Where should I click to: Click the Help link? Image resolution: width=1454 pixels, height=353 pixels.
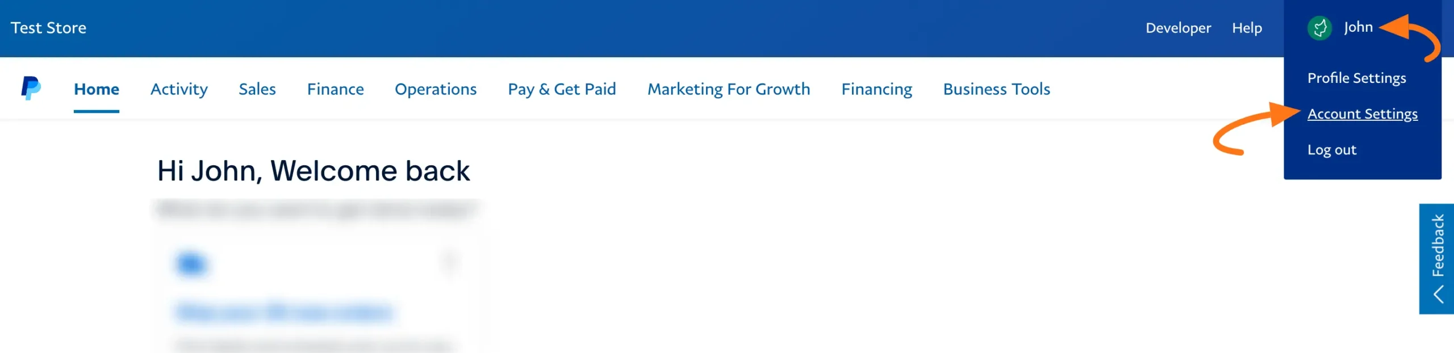pos(1247,28)
